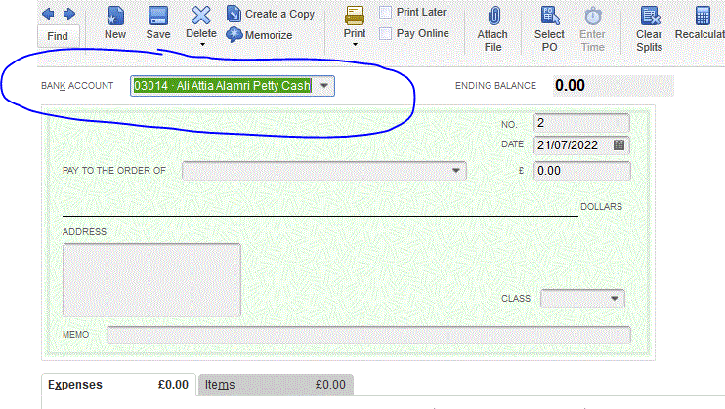Clear Splits on this check
This screenshot has height=409, width=725.
(x=649, y=29)
